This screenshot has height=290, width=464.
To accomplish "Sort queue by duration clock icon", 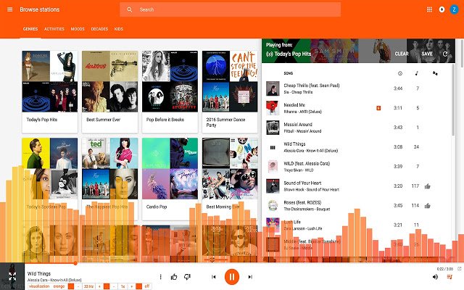I will (x=400, y=73).
